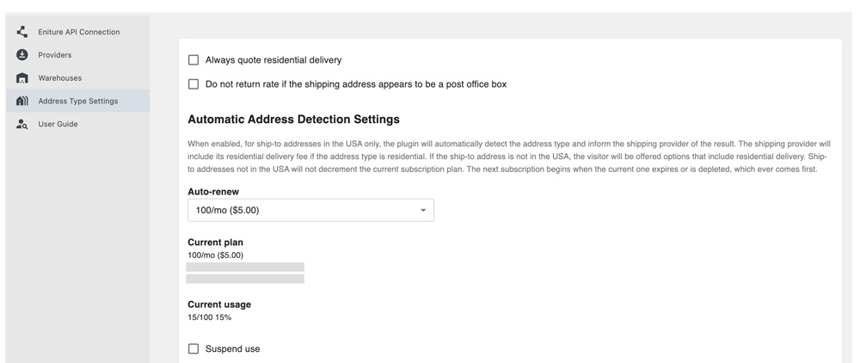Viewport: 860px width, 363px height.
Task: Click the address detection description paragraph
Action: tap(509, 157)
